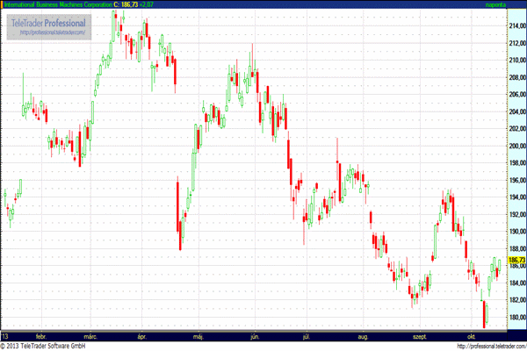Image resolution: width=527 pixels, height=351 pixels.
Task: Select the 'aug.' month marker on time axis
Action: pyautogui.click(x=365, y=335)
